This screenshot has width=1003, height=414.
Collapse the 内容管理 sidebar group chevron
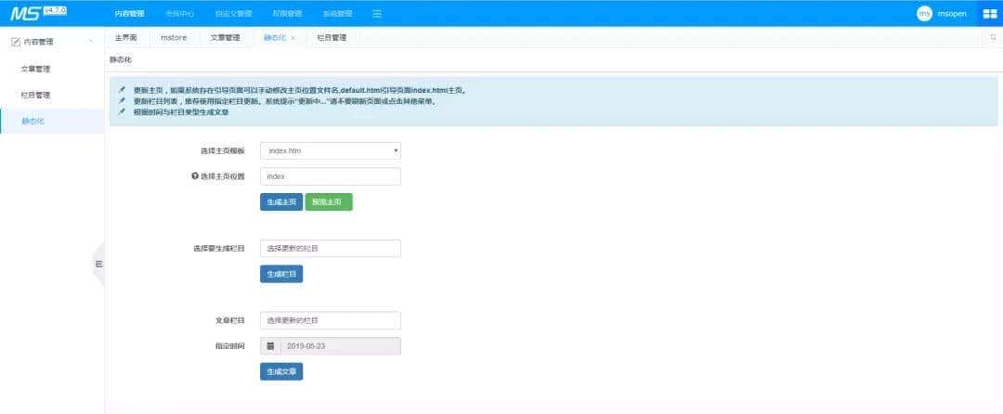tap(91, 42)
